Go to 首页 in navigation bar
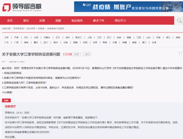This screenshot has width=183, height=139. click(x=10, y=21)
